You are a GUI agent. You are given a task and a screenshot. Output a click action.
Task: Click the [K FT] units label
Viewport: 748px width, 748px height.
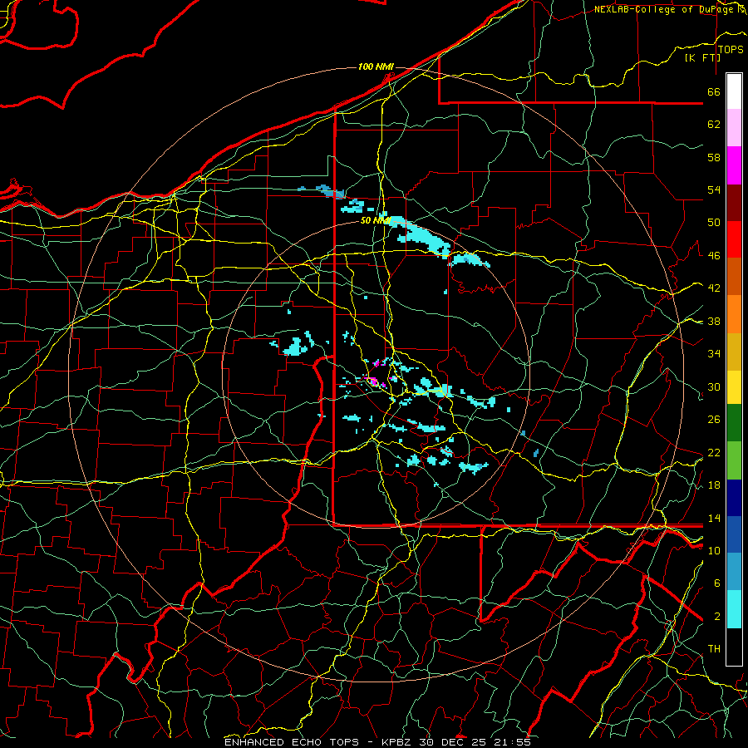702,57
